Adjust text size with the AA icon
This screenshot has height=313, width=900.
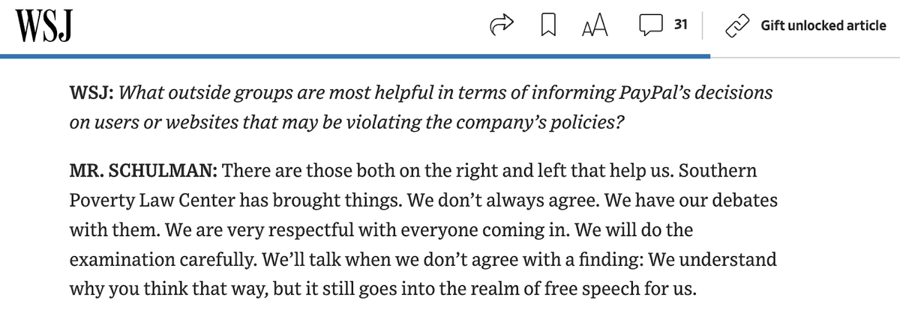click(x=595, y=25)
